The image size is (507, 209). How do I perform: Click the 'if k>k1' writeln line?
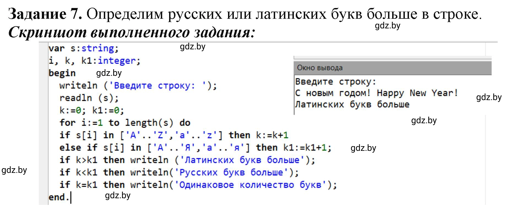(x=187, y=160)
